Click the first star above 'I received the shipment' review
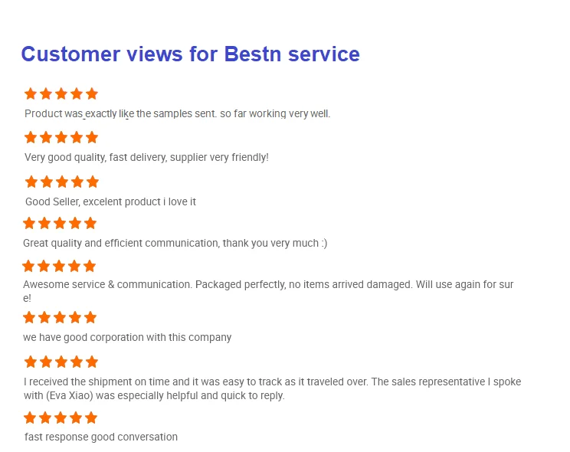570x452 pixels. point(31,362)
